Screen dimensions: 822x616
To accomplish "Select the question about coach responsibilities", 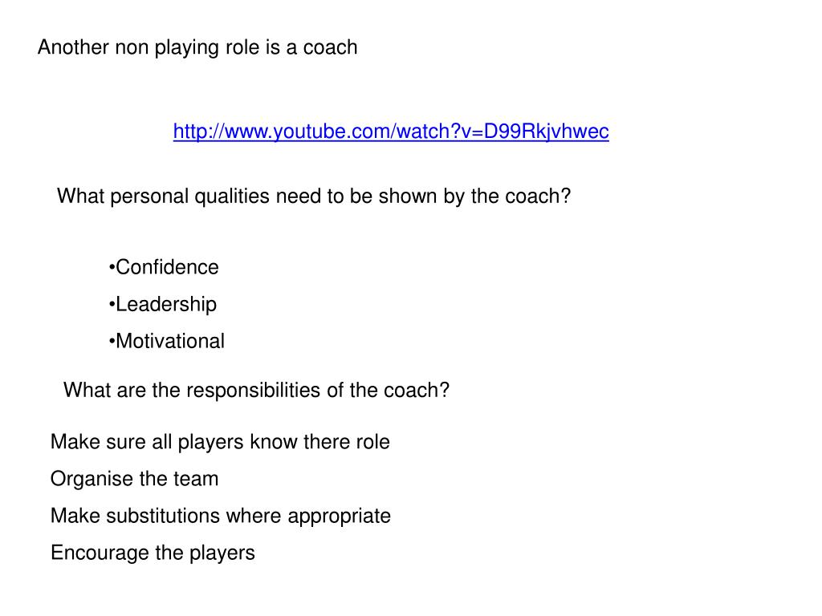I will pos(256,391).
